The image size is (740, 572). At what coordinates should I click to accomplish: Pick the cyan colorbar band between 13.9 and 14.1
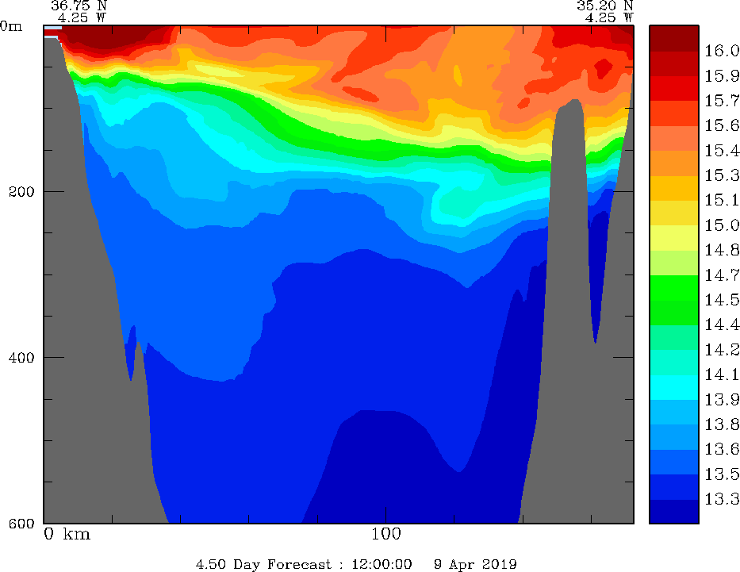coord(674,387)
